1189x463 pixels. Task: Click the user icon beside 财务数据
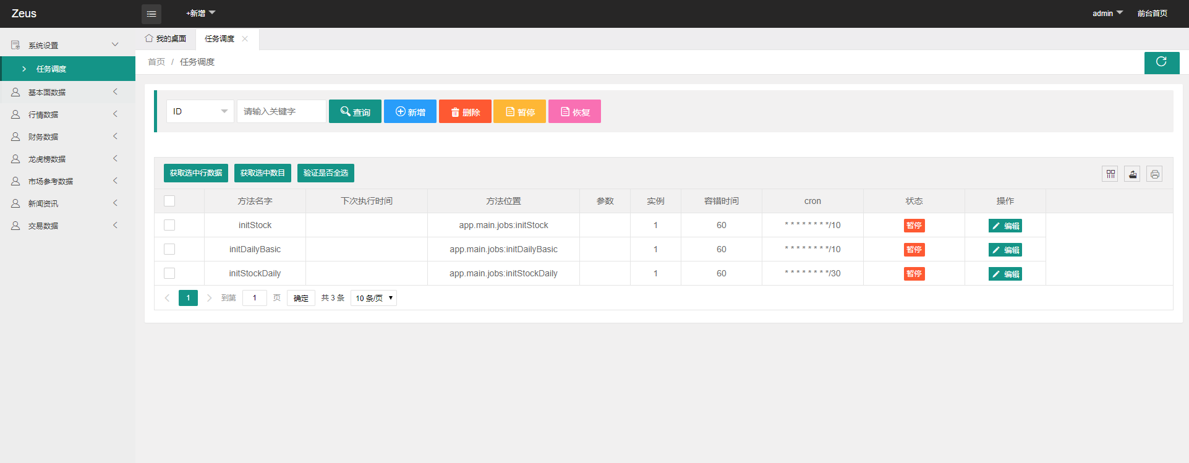click(x=15, y=137)
